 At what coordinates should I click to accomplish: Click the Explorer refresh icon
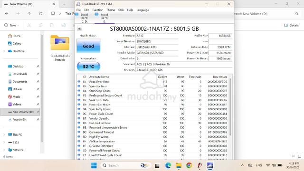pos(40,14)
